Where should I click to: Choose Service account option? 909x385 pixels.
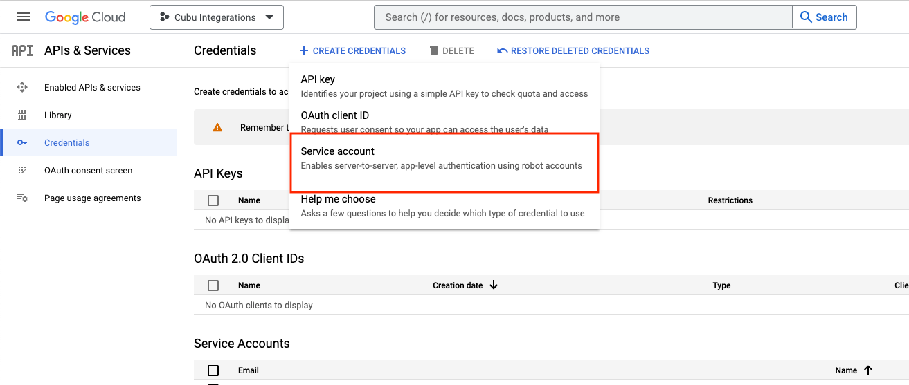click(x=444, y=158)
